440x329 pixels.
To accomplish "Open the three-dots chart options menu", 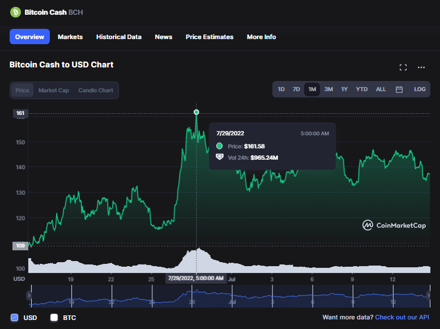I will (421, 67).
